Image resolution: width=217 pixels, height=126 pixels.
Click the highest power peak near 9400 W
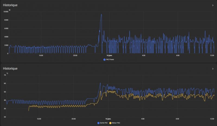click(x=101, y=14)
